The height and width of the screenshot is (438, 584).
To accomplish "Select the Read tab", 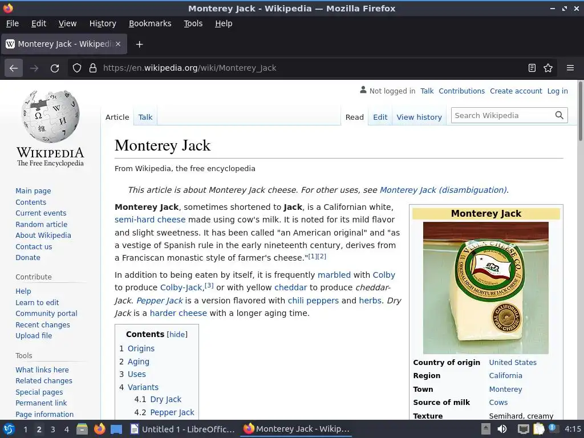I will (x=354, y=117).
